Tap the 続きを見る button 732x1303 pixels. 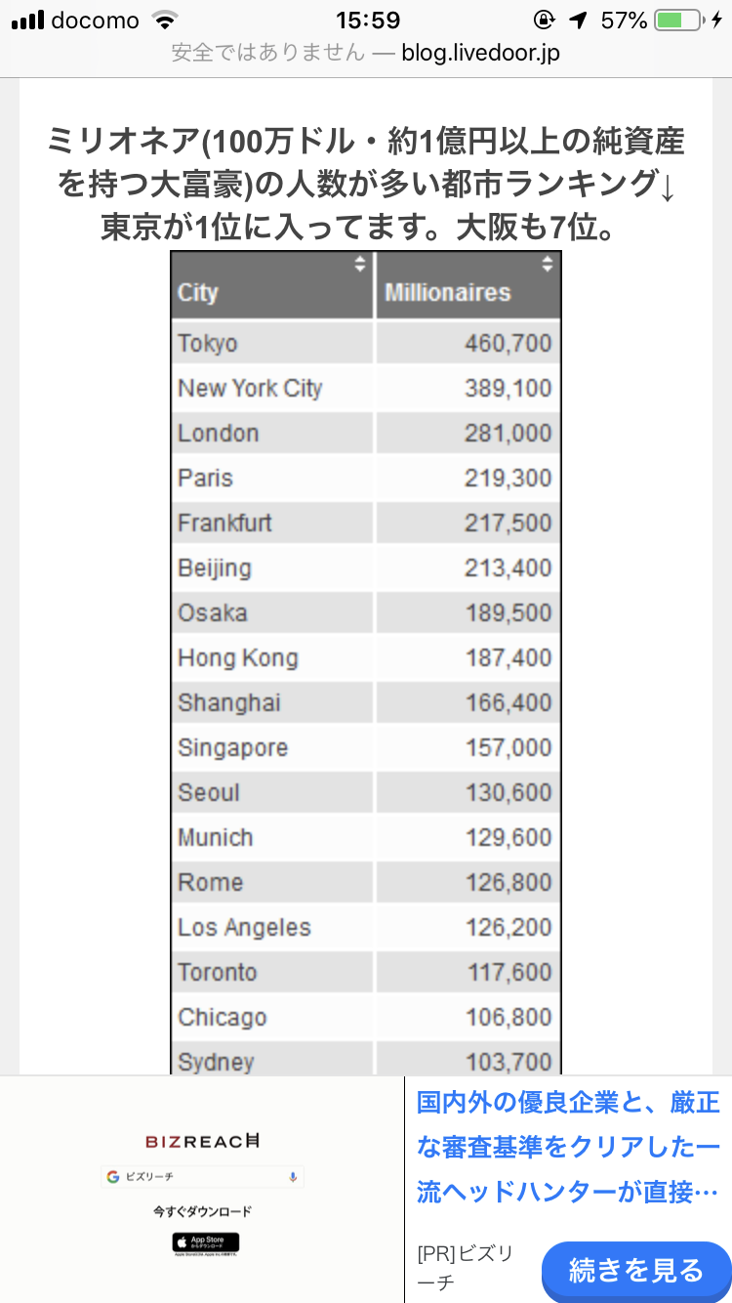(635, 1270)
